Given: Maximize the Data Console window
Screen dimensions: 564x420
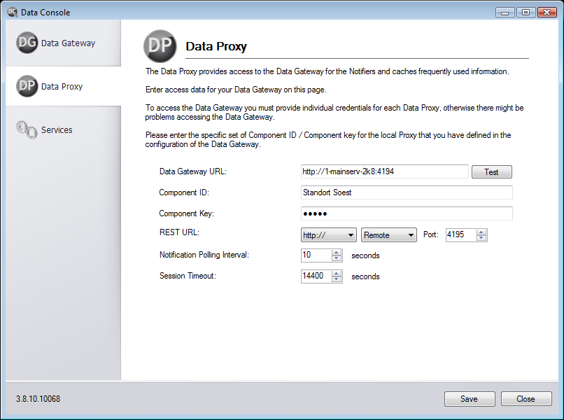Looking at the screenshot, I should pos(526,12).
